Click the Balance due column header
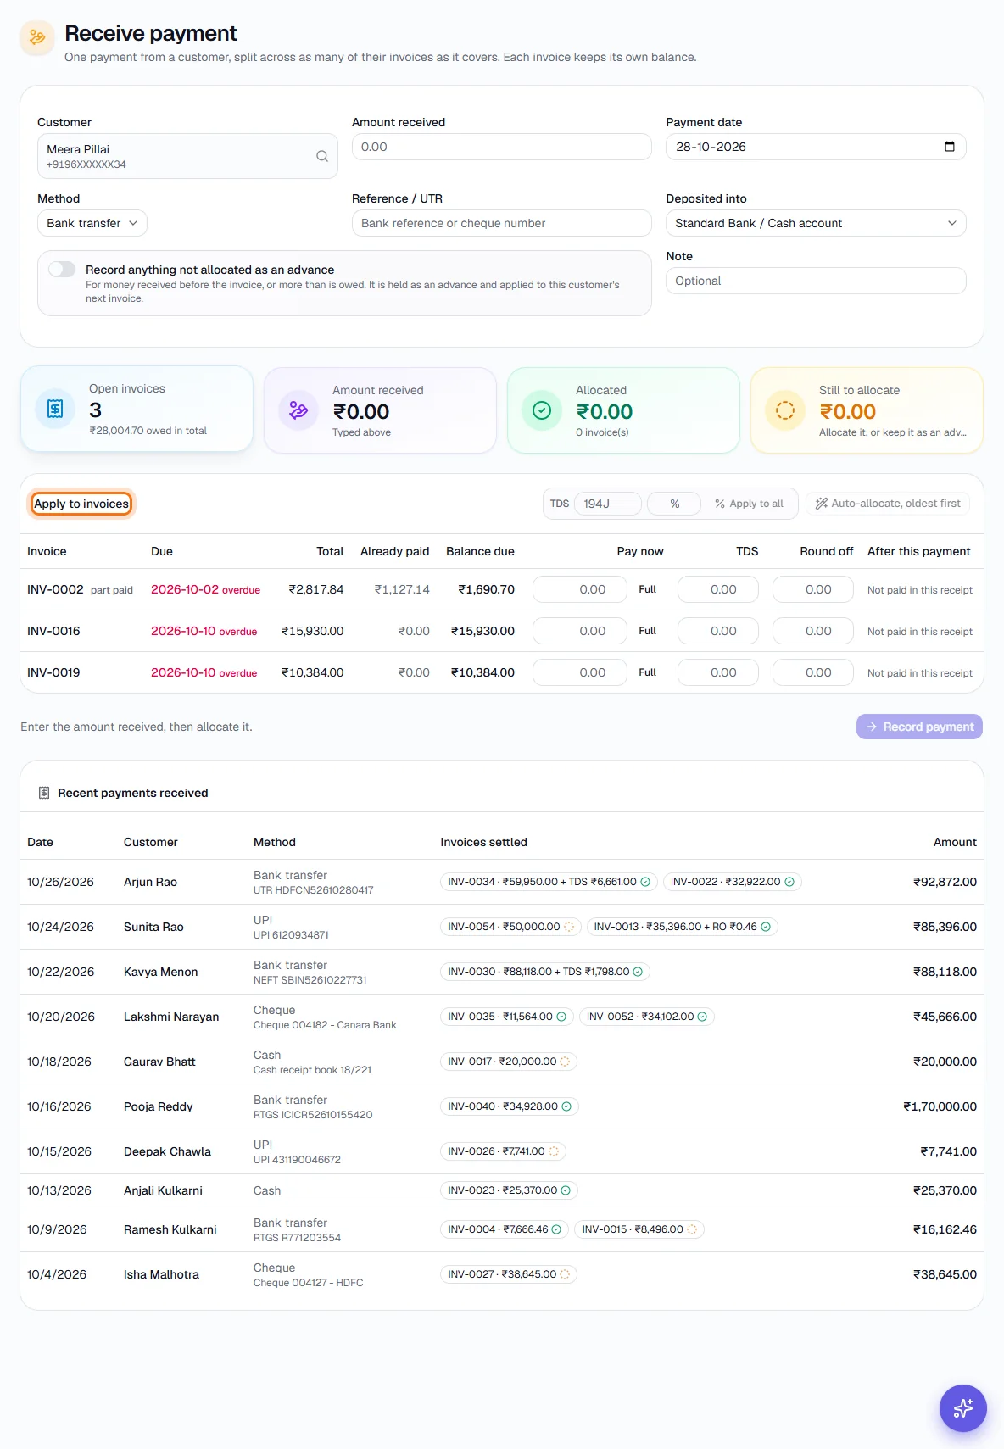Screen dimensions: 1004x1449 pyautogui.click(x=480, y=551)
